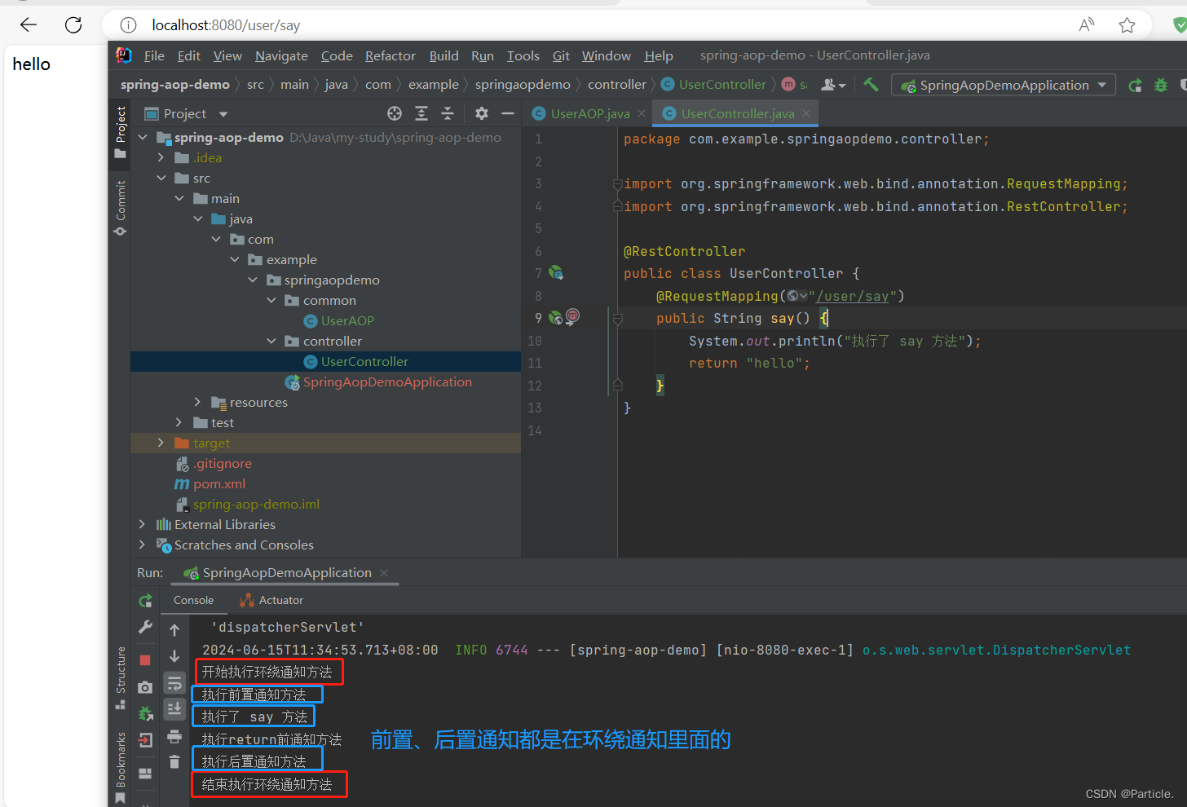Click the UserController breadcrumb

pyautogui.click(x=714, y=85)
